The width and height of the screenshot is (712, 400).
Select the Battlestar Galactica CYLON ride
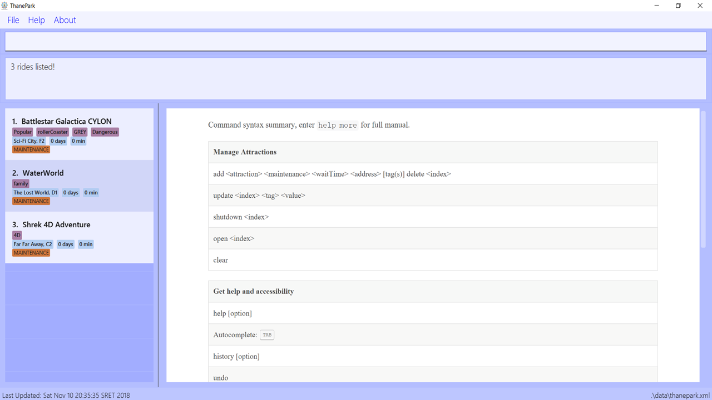(x=80, y=134)
